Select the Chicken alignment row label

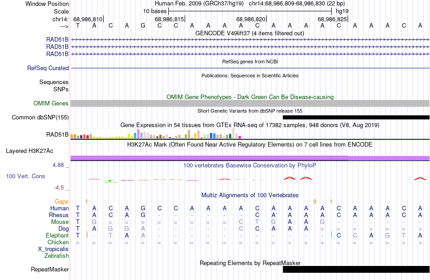click(58, 242)
